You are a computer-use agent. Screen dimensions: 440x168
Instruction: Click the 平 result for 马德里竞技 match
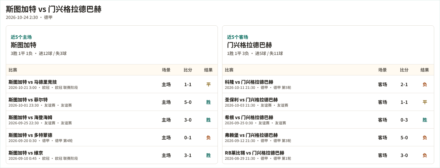(x=208, y=84)
